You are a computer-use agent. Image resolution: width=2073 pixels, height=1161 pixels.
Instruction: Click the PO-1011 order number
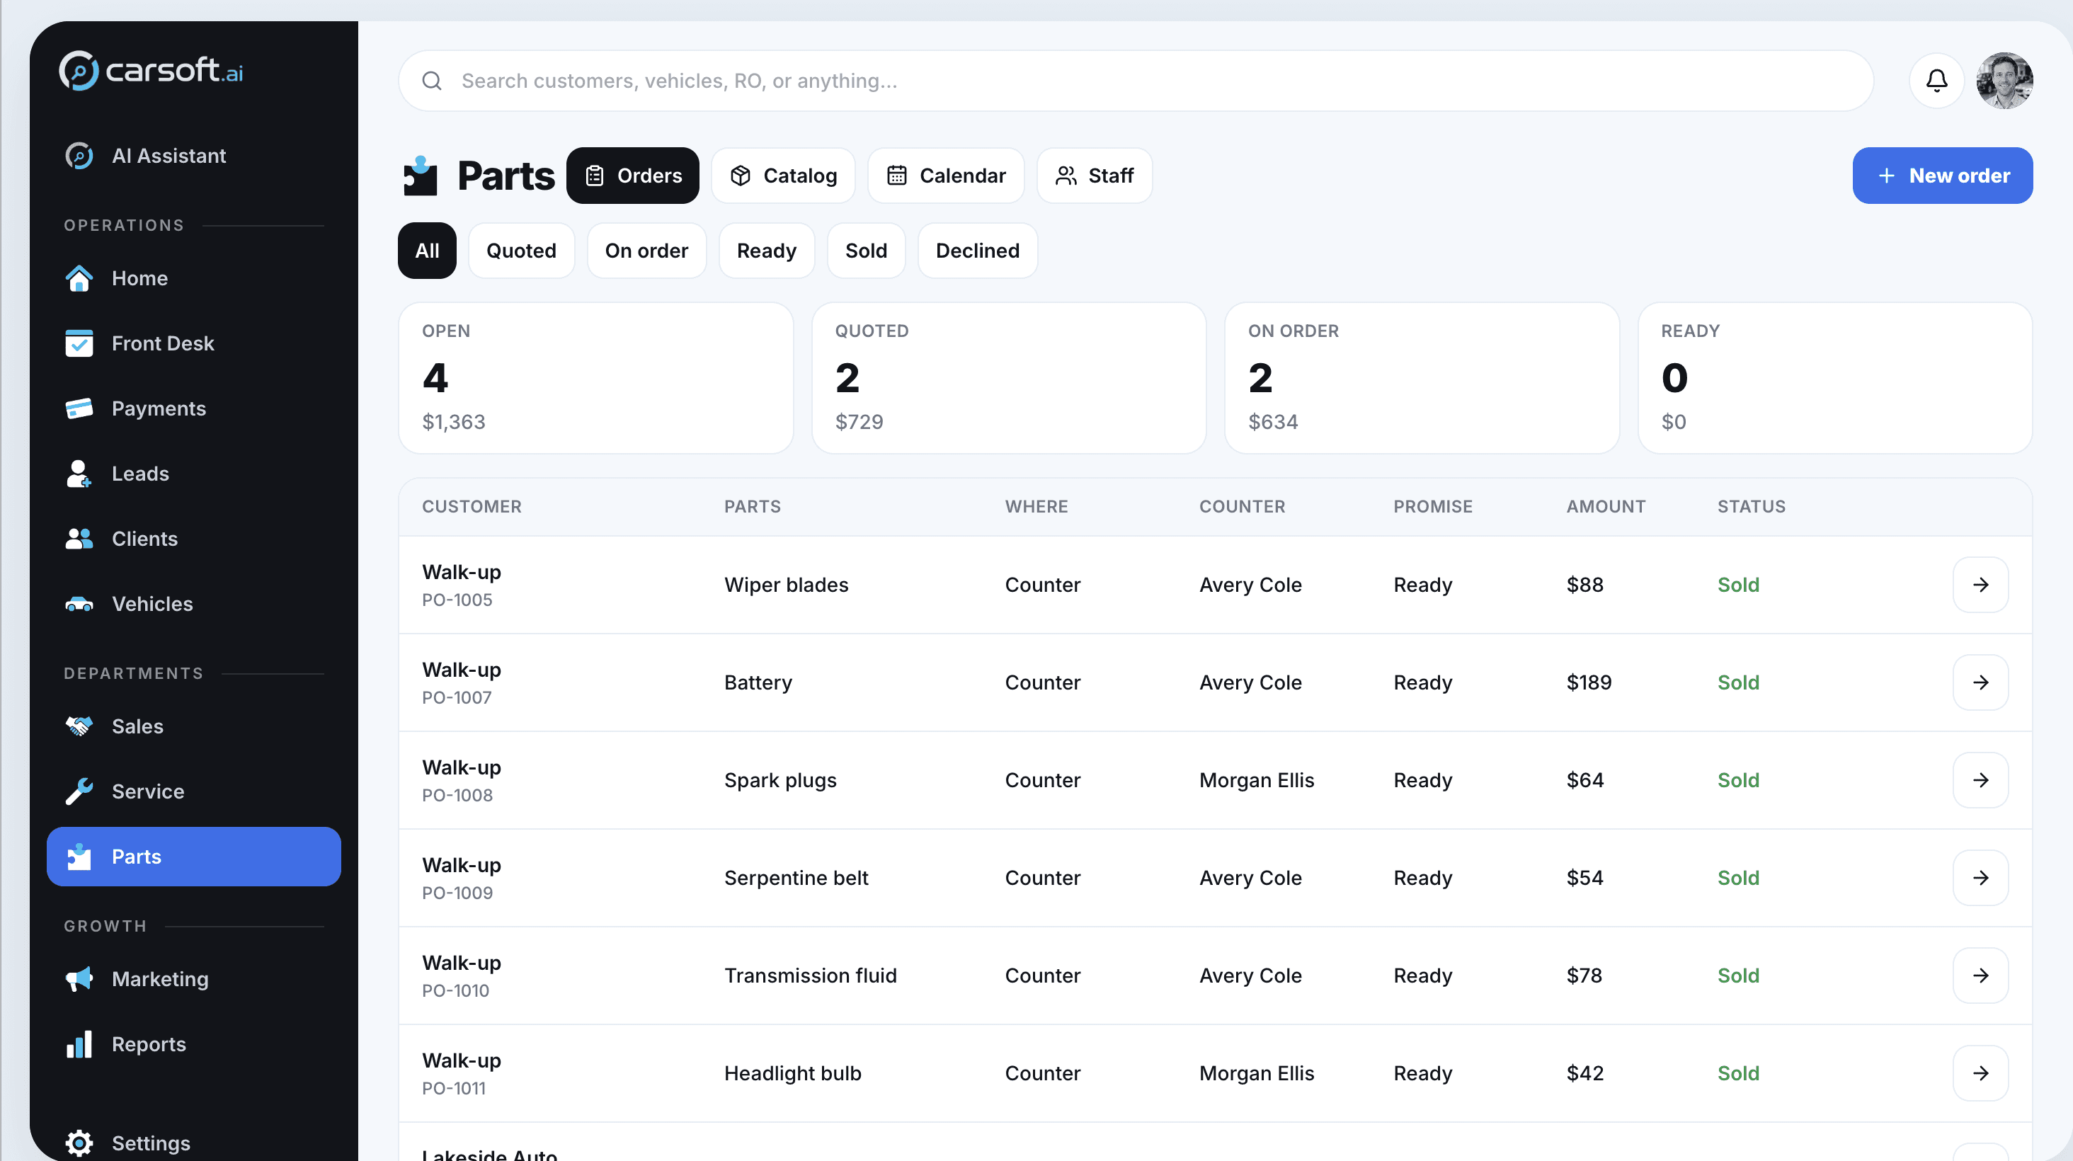coord(454,1089)
